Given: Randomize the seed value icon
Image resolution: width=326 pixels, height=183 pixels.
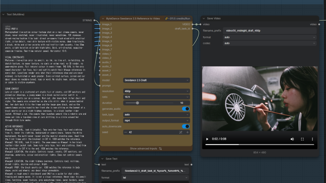Looking at the screenshot, I should click(x=181, y=132).
